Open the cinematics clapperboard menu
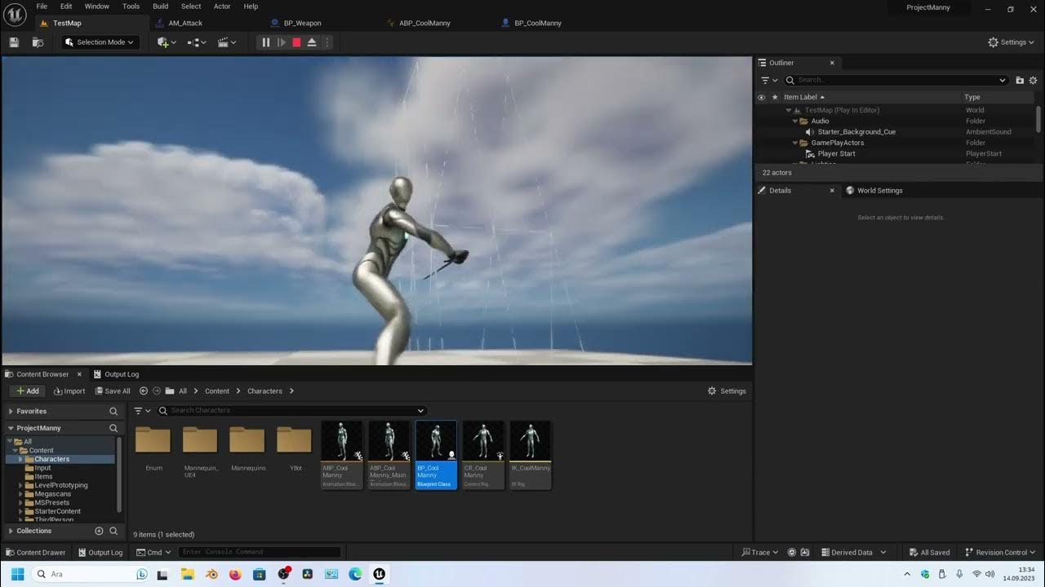The width and height of the screenshot is (1045, 587). [x=227, y=42]
